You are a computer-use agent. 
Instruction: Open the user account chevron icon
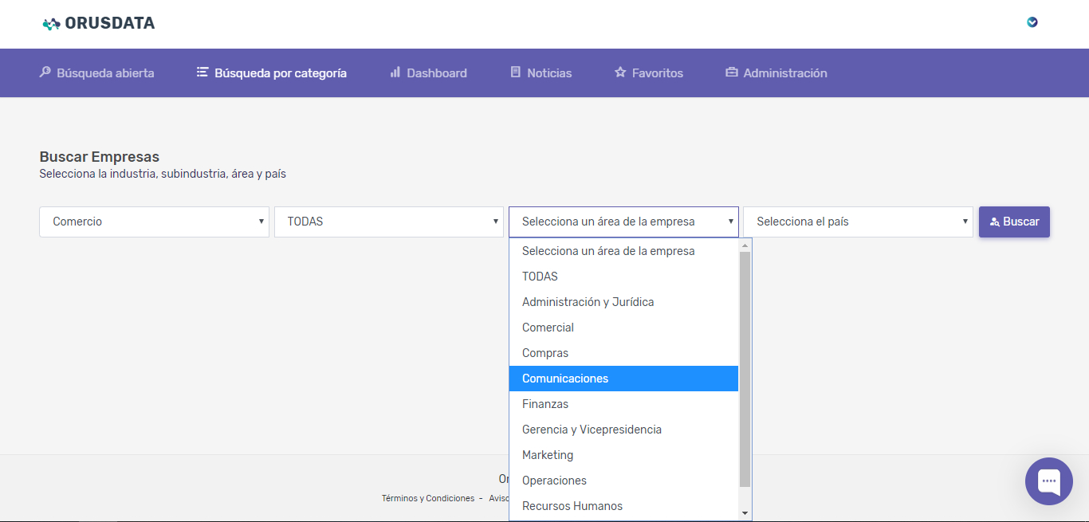tap(1032, 22)
